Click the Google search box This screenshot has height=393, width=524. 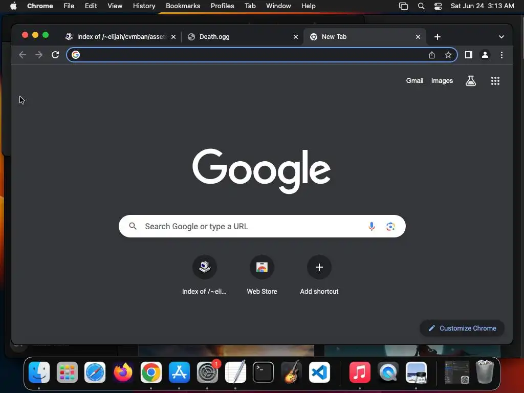[x=262, y=226]
